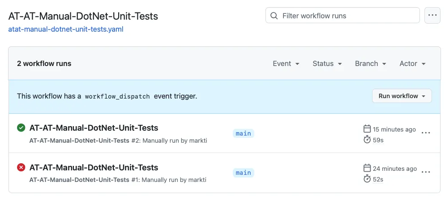
Task: Open atat-manual-dotnet-unit-tests.yaml file link
Action: click(x=66, y=29)
